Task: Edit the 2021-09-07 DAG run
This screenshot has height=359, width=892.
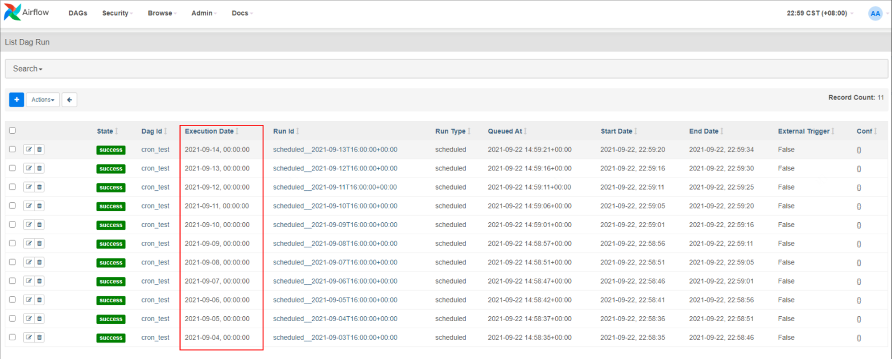Action: [x=29, y=281]
